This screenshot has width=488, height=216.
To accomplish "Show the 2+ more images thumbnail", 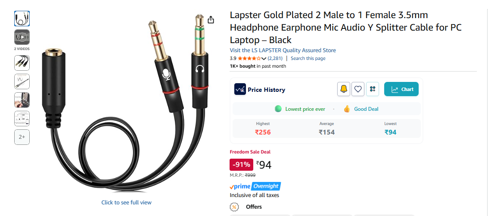I will (22, 137).
